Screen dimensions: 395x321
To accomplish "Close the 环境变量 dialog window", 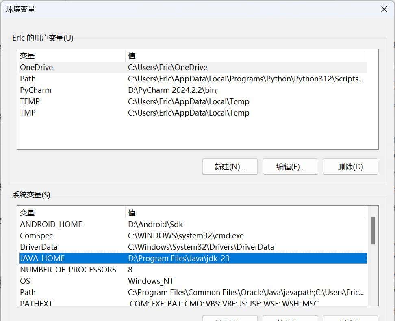I will coord(384,9).
